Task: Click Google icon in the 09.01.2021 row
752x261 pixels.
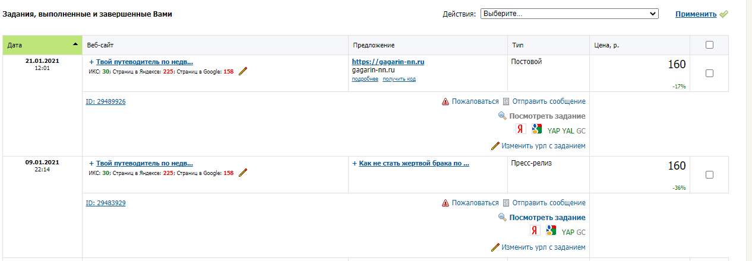Action: coord(551,231)
